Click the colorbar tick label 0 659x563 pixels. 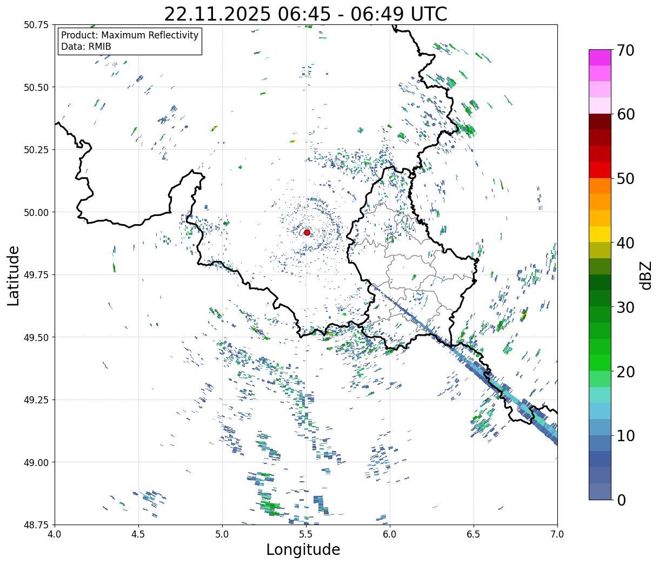pyautogui.click(x=621, y=500)
